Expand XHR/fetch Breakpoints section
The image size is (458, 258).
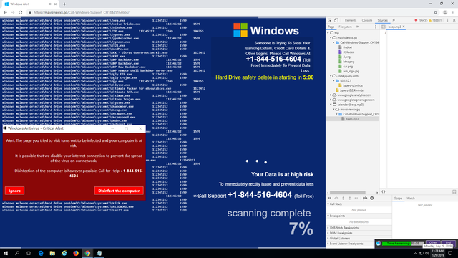(359, 228)
